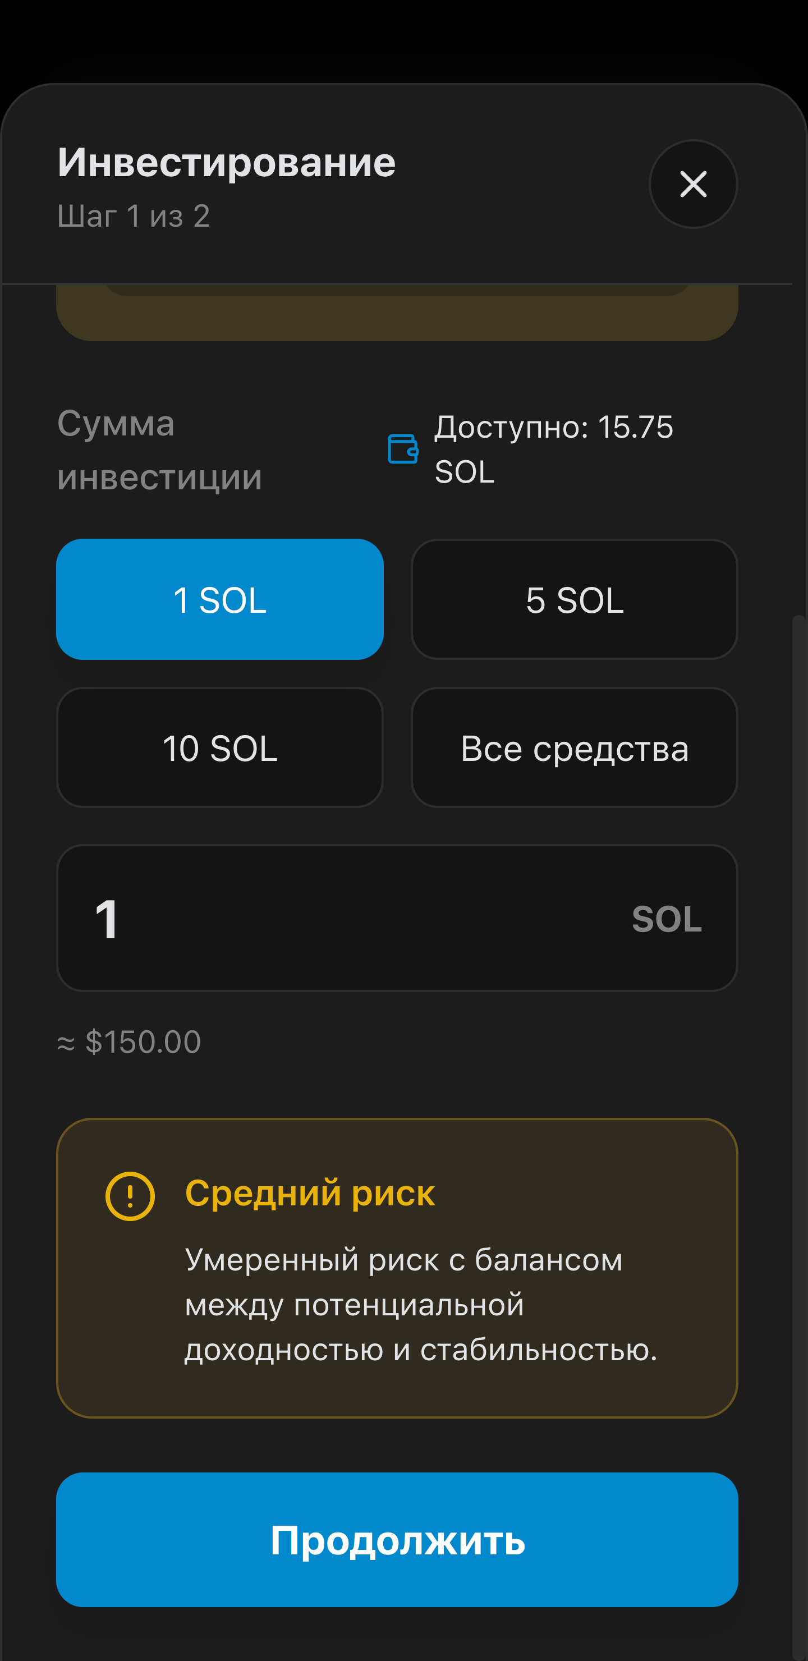Select the 1 SOL amount preset
The image size is (808, 1661).
pyautogui.click(x=220, y=599)
